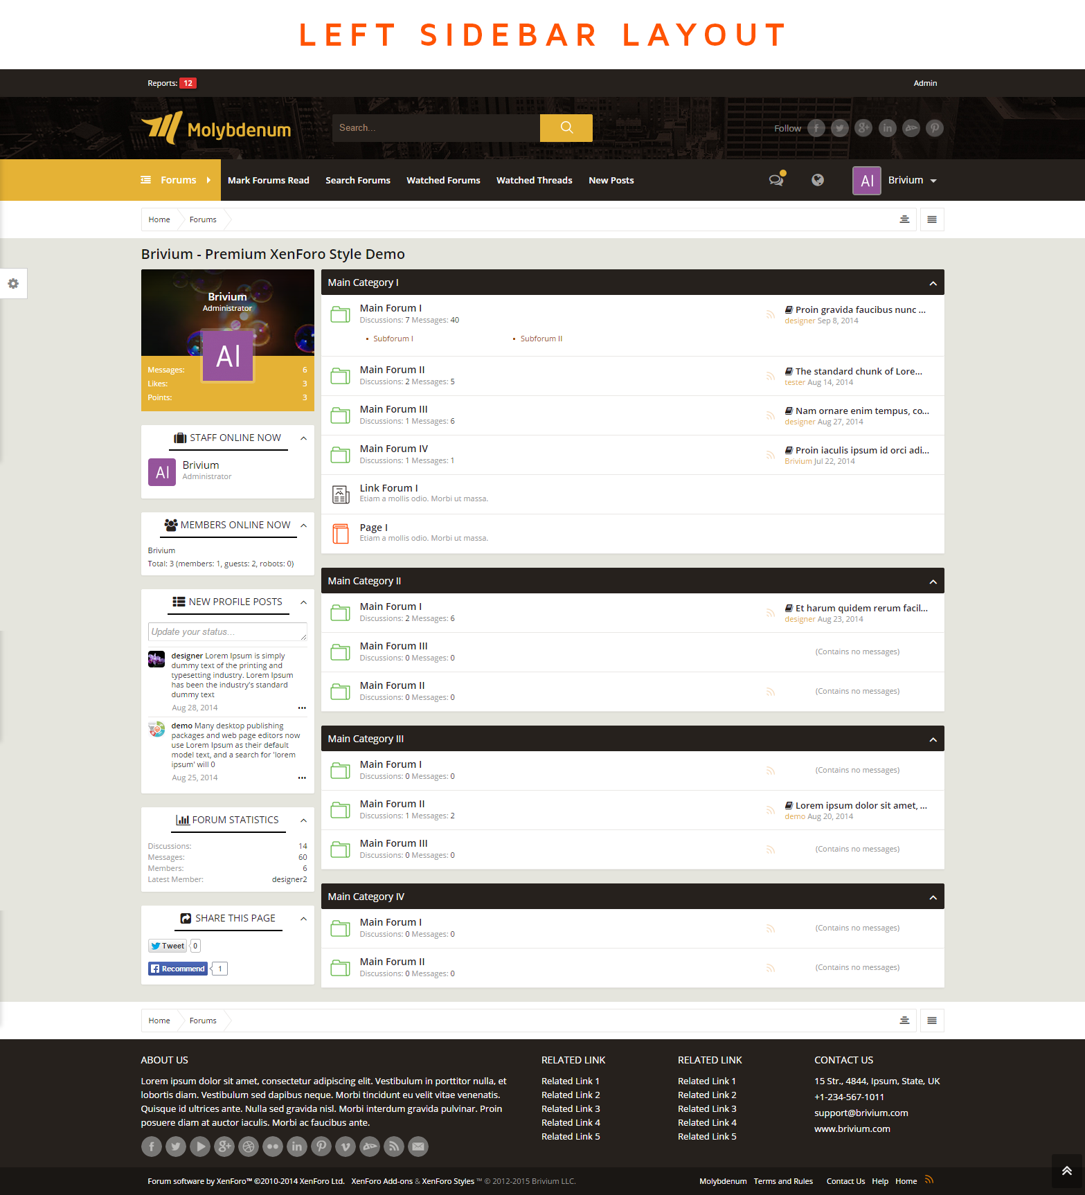Click Brivium avatar in Staff Online
This screenshot has height=1195, width=1085.
162,472
